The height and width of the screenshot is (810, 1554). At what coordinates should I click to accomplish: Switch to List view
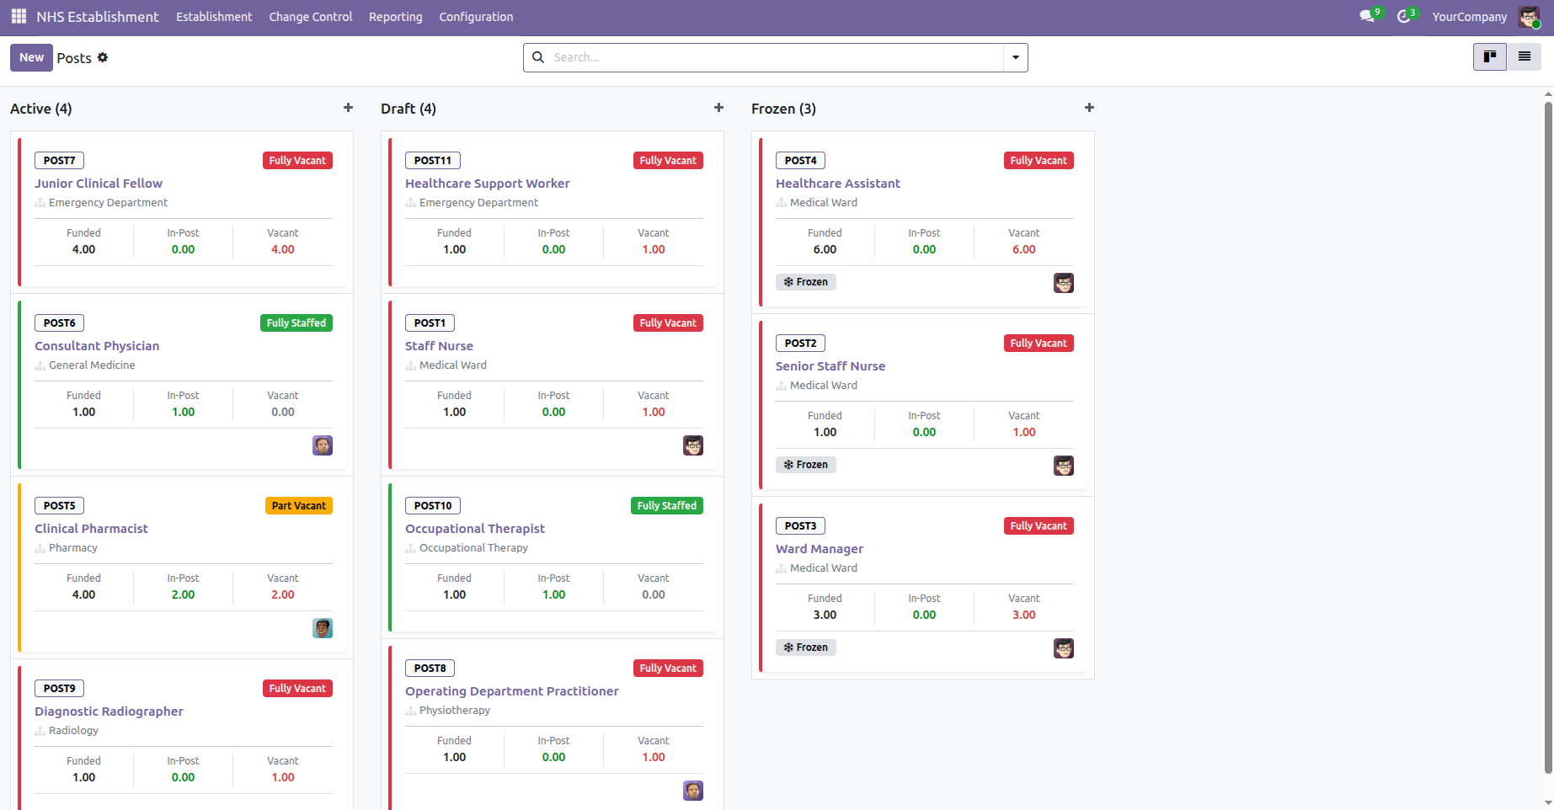(1525, 56)
